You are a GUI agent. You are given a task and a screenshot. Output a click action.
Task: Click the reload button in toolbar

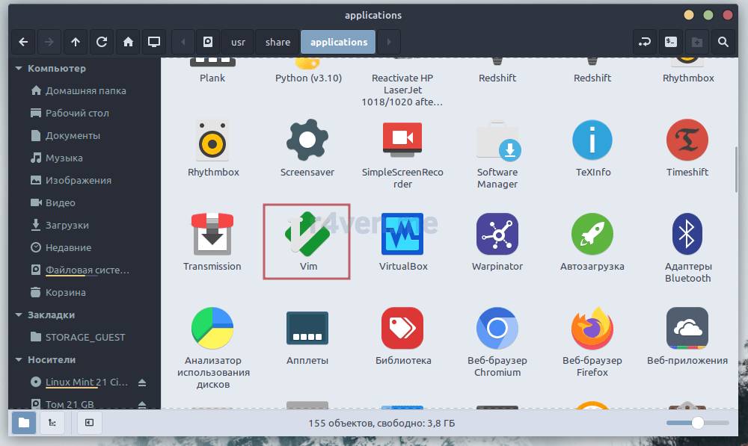click(102, 42)
